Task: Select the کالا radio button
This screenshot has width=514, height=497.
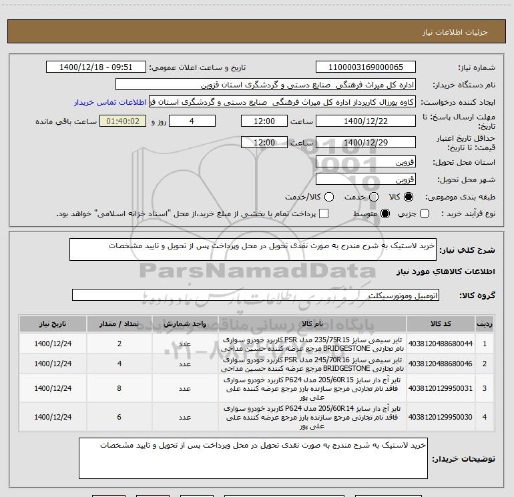Action: 409,197
